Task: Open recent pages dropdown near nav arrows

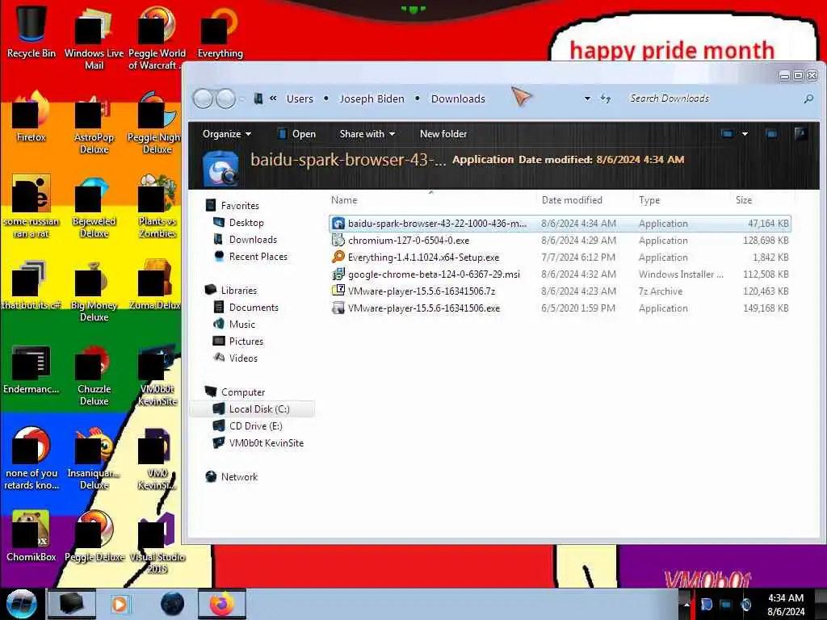Action: click(241, 98)
